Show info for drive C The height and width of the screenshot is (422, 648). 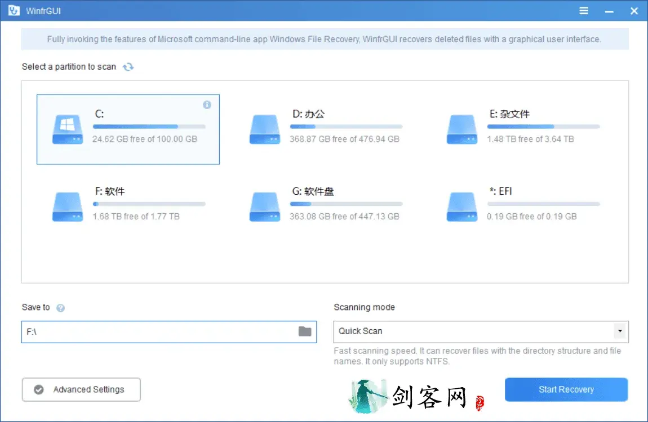[x=207, y=105]
